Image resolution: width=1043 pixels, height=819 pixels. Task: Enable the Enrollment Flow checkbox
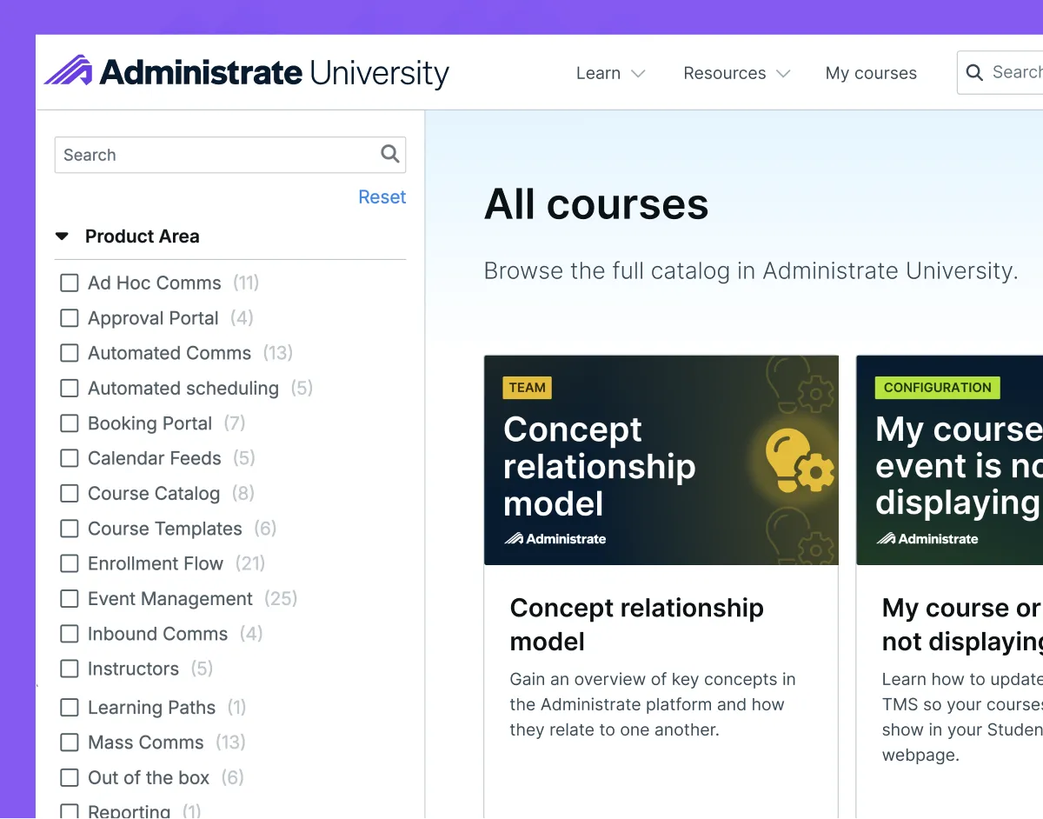(x=70, y=563)
